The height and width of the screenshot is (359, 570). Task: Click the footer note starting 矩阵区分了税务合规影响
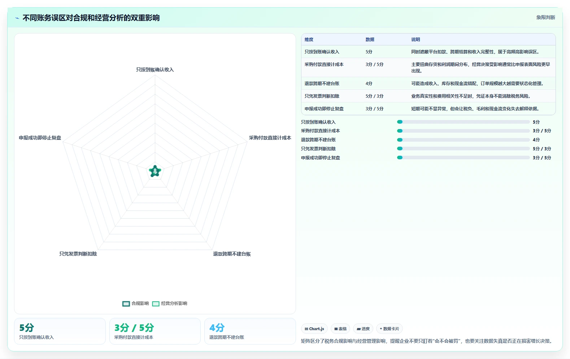coord(427,341)
